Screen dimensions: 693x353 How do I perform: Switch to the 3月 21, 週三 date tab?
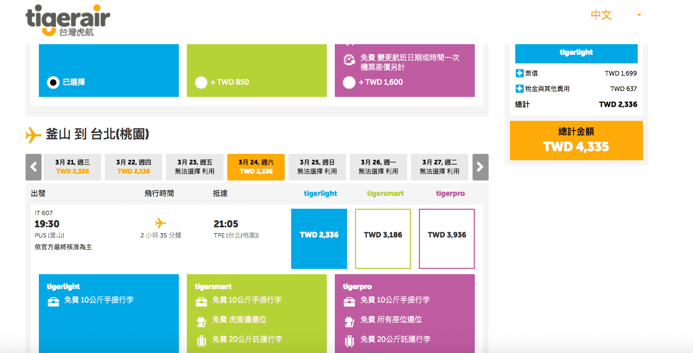(x=72, y=167)
